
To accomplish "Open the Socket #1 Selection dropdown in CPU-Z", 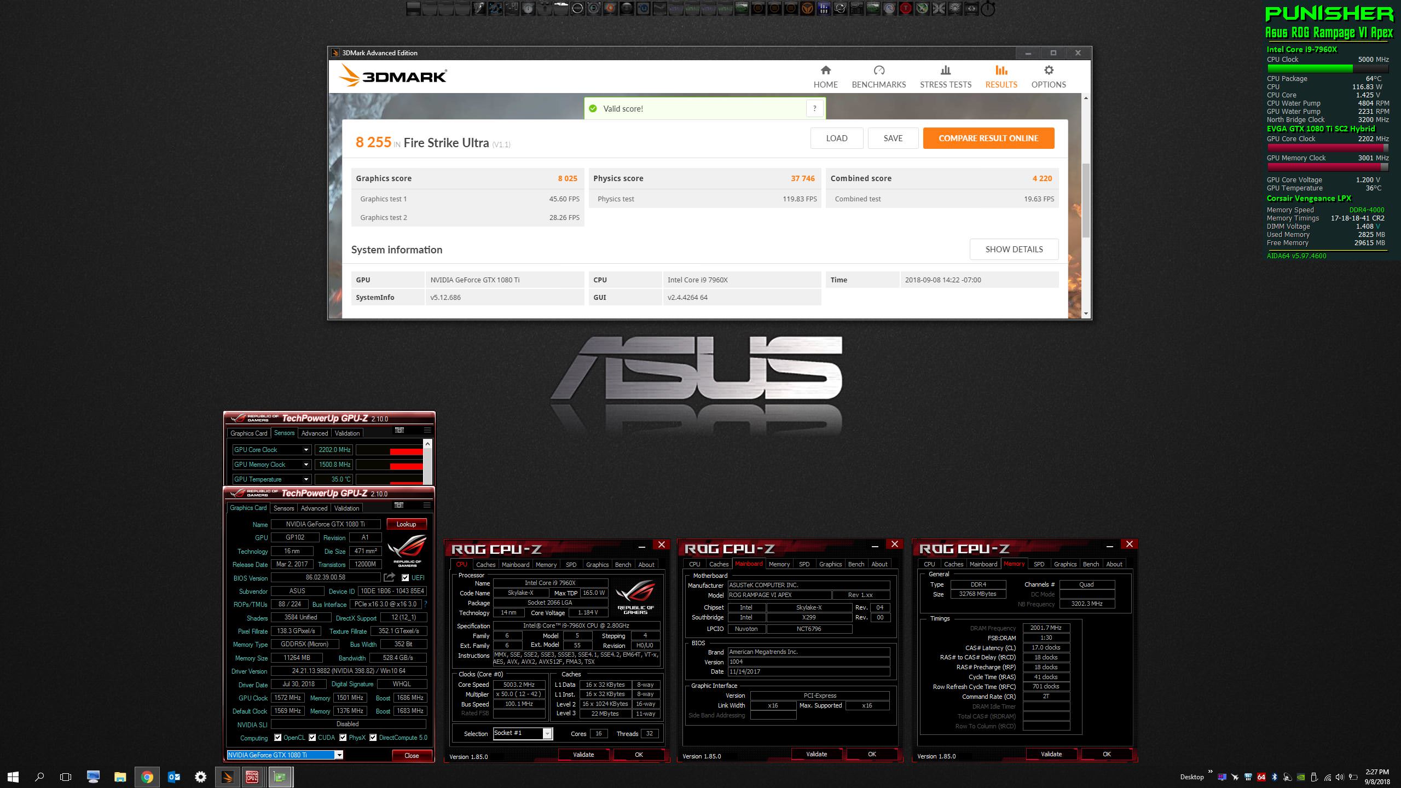I will 547,734.
